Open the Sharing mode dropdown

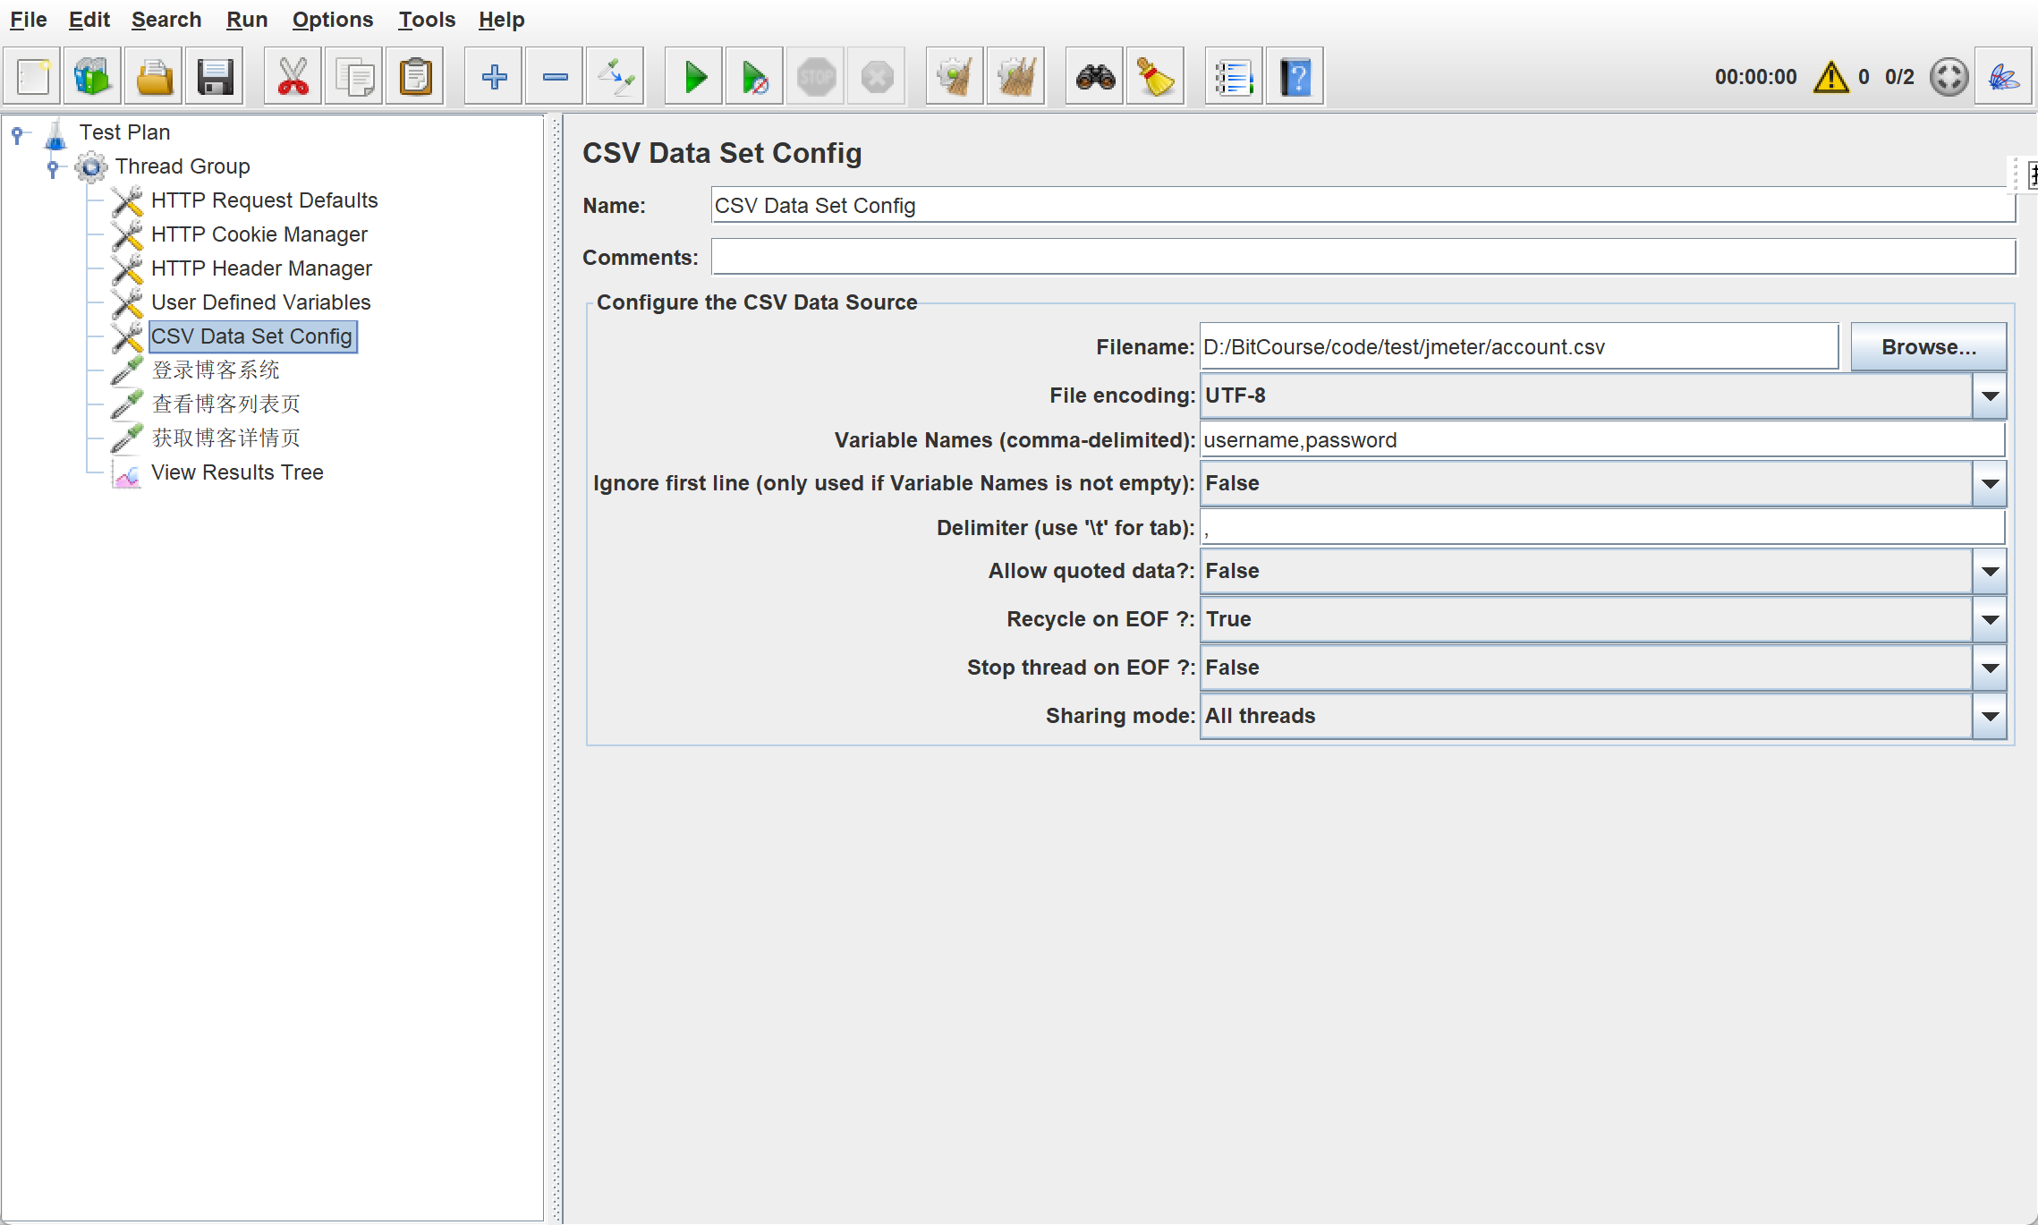[x=1990, y=716]
